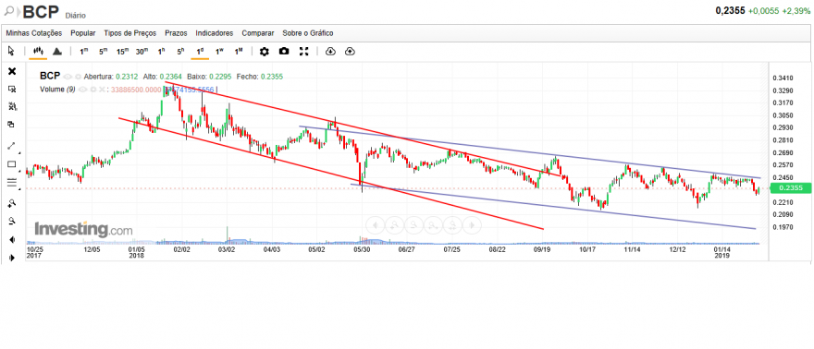Viewport: 814px width, 349px height.
Task: Click the +2,39% change value
Action: 795,11
